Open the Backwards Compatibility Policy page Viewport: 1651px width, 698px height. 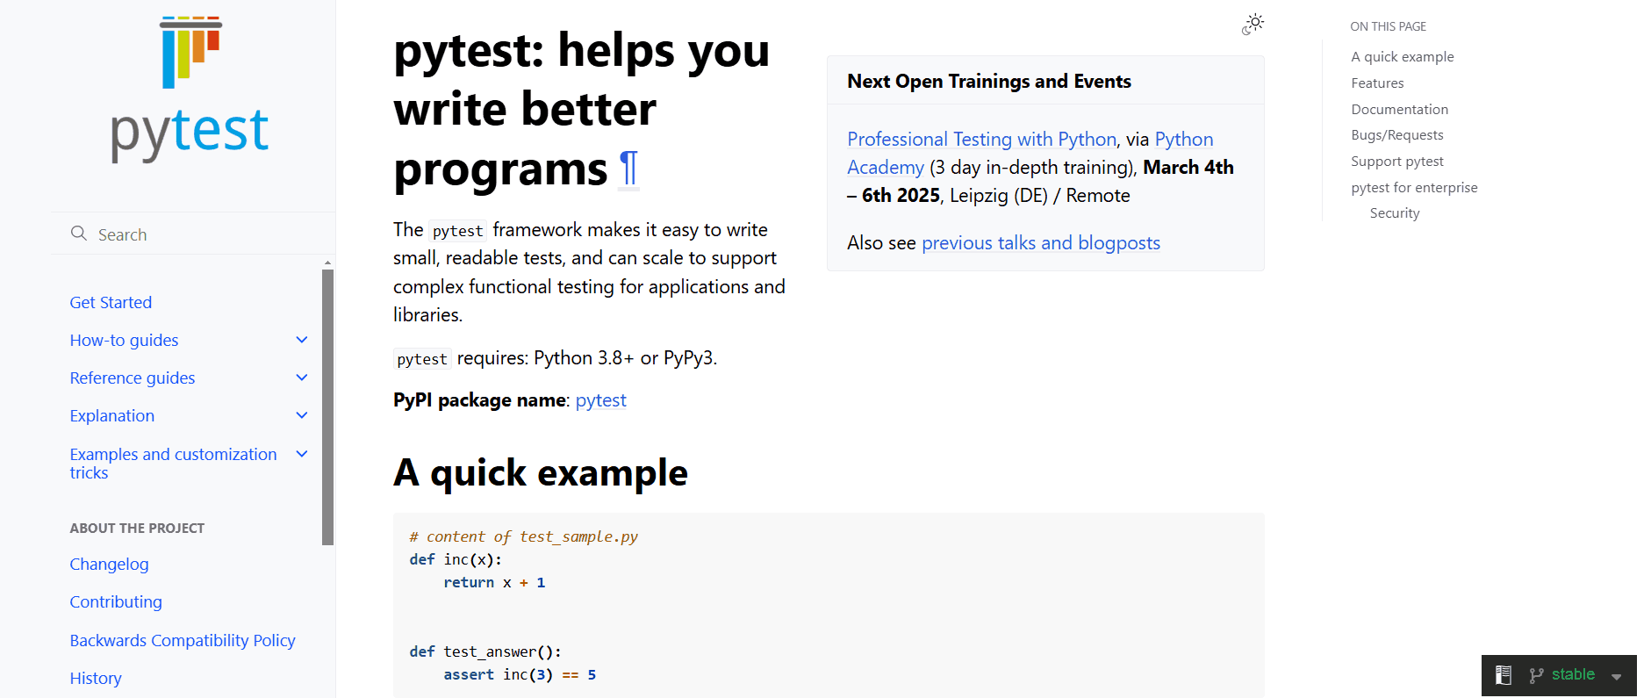[x=183, y=640]
